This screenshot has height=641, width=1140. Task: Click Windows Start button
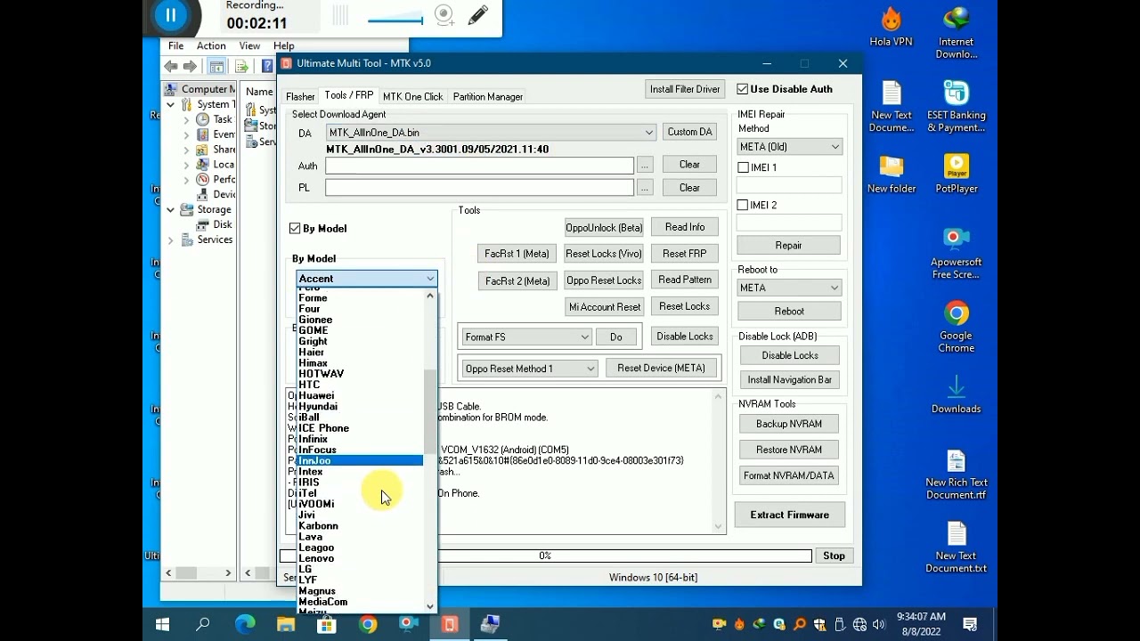[x=162, y=624]
